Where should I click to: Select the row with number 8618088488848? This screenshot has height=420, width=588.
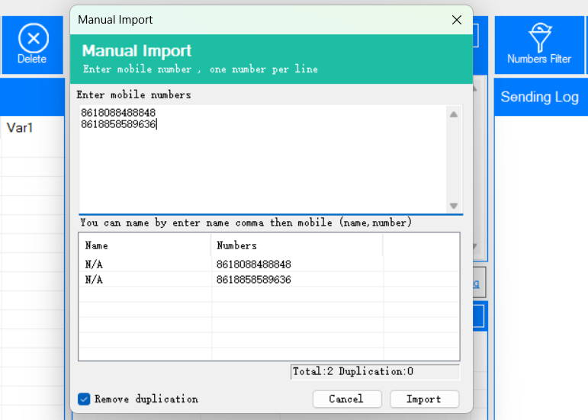(254, 265)
